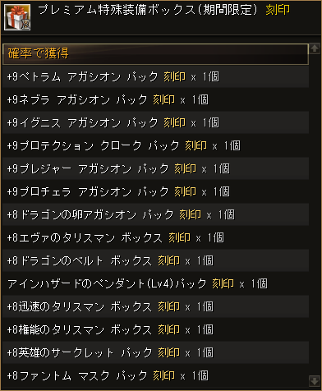Viewport: 322px width, 391px height.
Task: Click the scroll up arrow button
Action: point(314,48)
